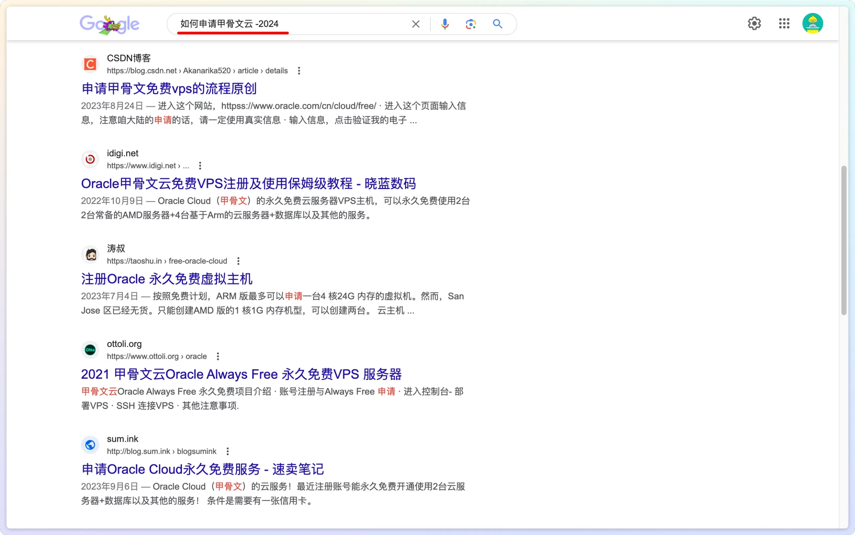Click the https://www.idigi.net URL breadcrumb

(148, 166)
